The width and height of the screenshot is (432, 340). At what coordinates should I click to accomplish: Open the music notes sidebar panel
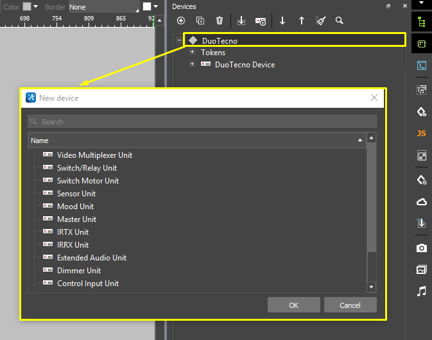click(x=421, y=291)
